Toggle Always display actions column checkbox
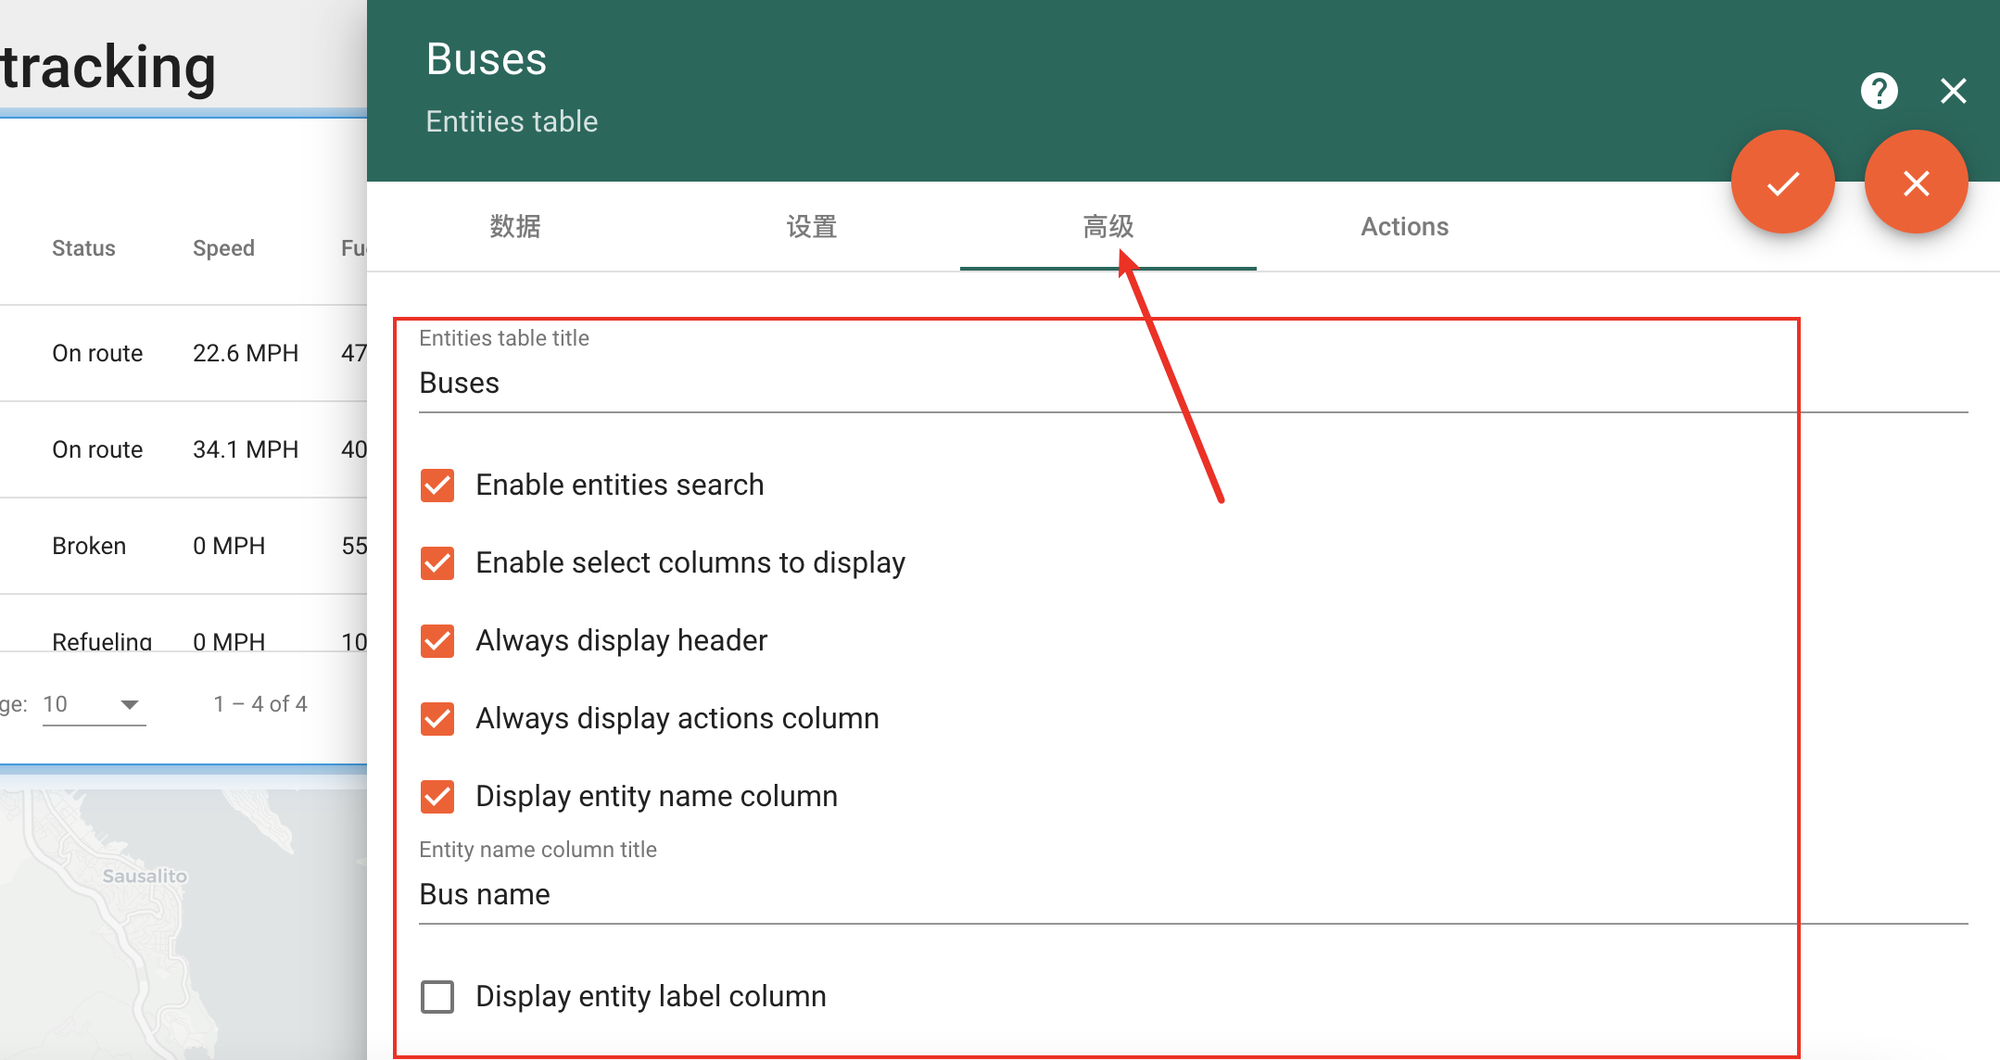The width and height of the screenshot is (2000, 1060). click(437, 718)
